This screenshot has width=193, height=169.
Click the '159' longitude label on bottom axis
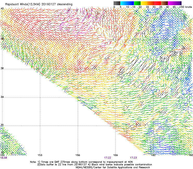click(116, 155)
